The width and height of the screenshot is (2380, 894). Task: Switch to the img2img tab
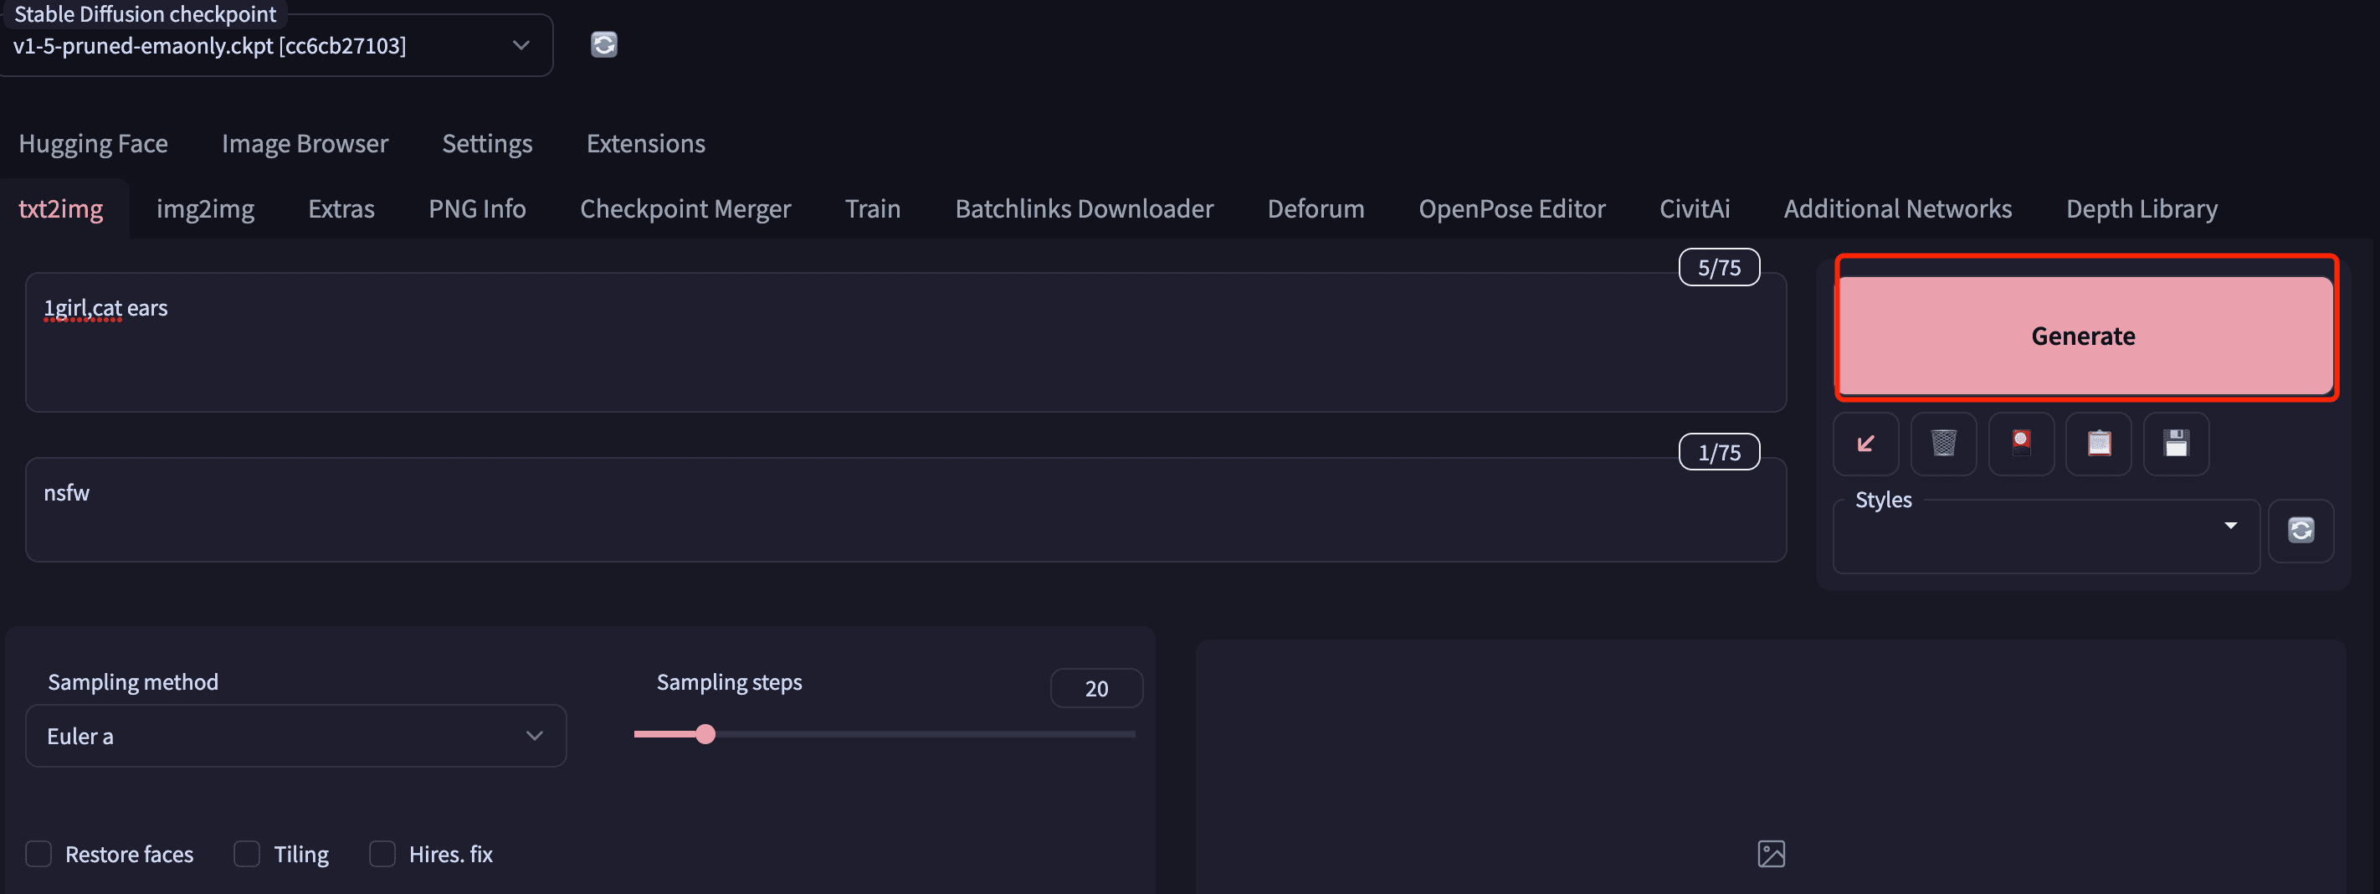point(205,209)
